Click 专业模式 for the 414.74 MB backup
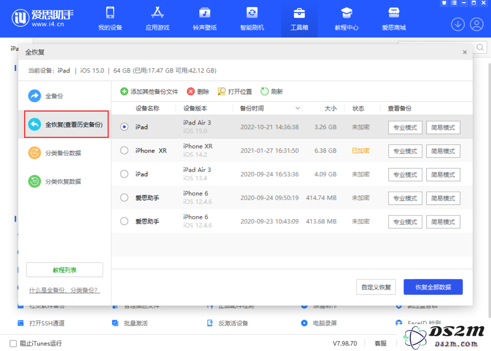Viewport: 491px width, 351px height. [405, 198]
